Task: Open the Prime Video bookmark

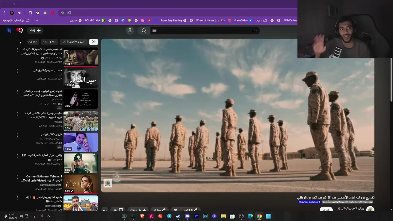Action: 243,21
